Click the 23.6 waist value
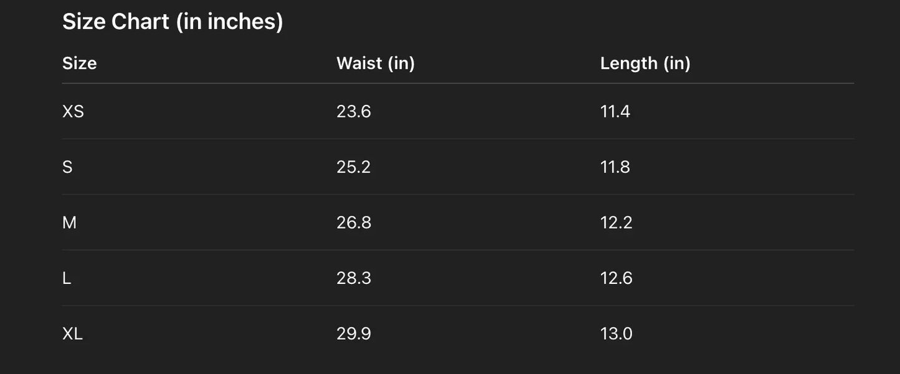Viewport: 900px width, 374px height. click(x=353, y=112)
